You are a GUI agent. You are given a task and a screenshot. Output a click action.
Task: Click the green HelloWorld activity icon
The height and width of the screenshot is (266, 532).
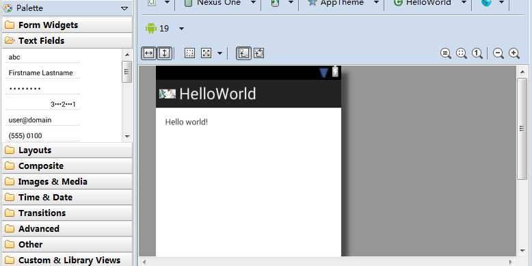[x=398, y=3]
